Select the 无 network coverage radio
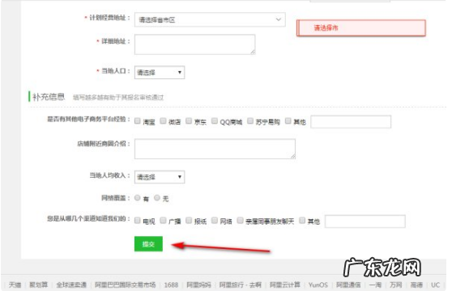 click(x=157, y=197)
